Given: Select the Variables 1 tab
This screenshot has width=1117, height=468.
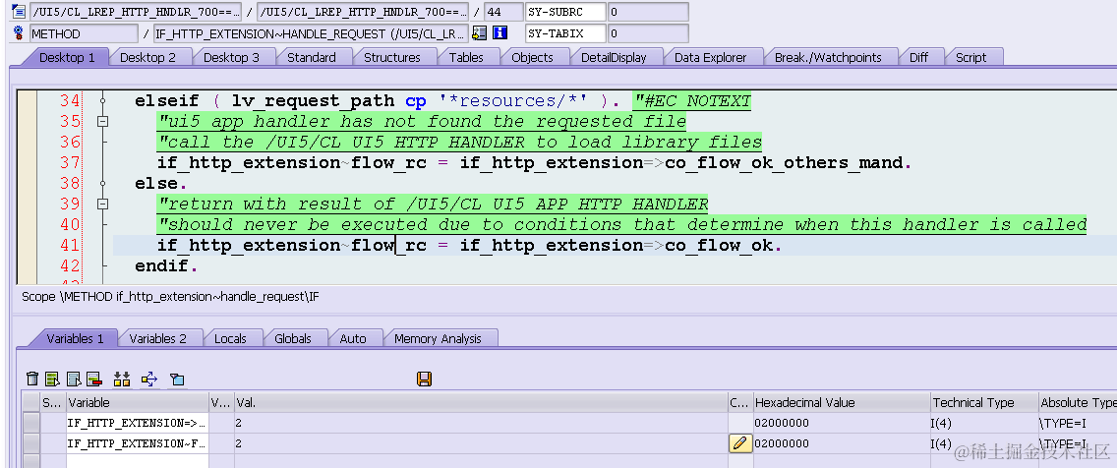Looking at the screenshot, I should tap(75, 339).
